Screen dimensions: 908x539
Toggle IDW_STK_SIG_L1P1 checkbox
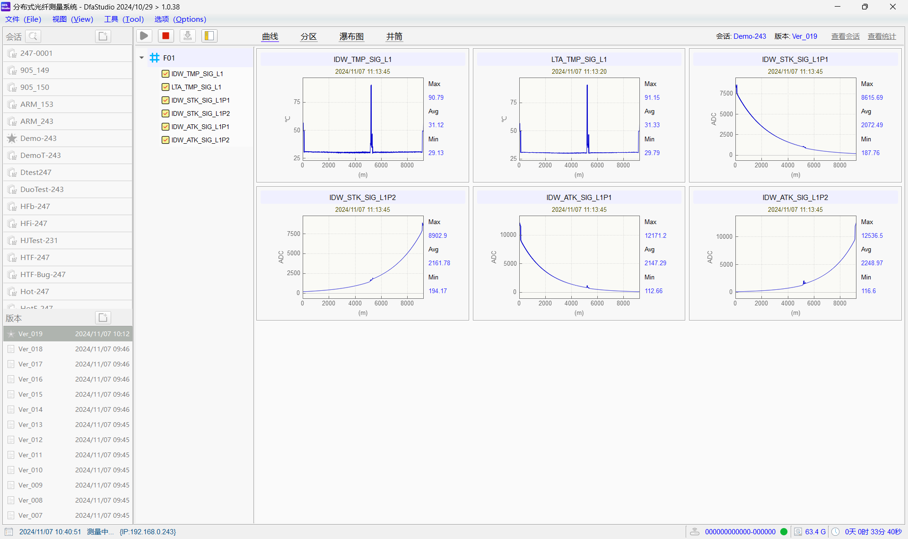[166, 100]
